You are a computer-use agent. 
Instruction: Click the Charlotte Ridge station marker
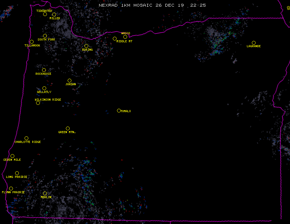click(26, 138)
